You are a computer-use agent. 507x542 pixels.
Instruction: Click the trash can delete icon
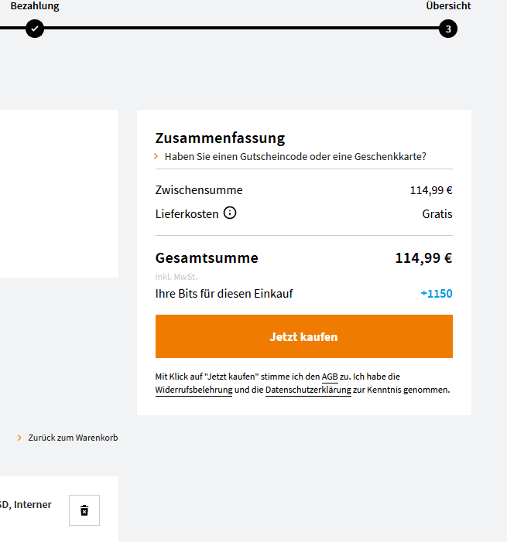(x=84, y=510)
